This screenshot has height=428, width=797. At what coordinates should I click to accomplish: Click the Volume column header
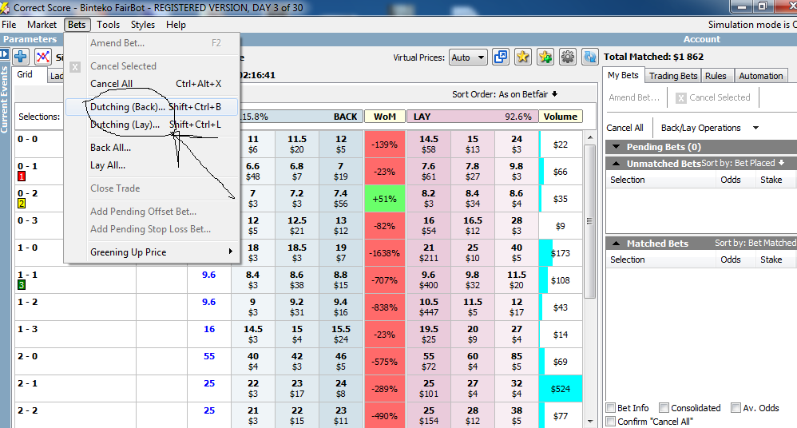pyautogui.click(x=560, y=117)
